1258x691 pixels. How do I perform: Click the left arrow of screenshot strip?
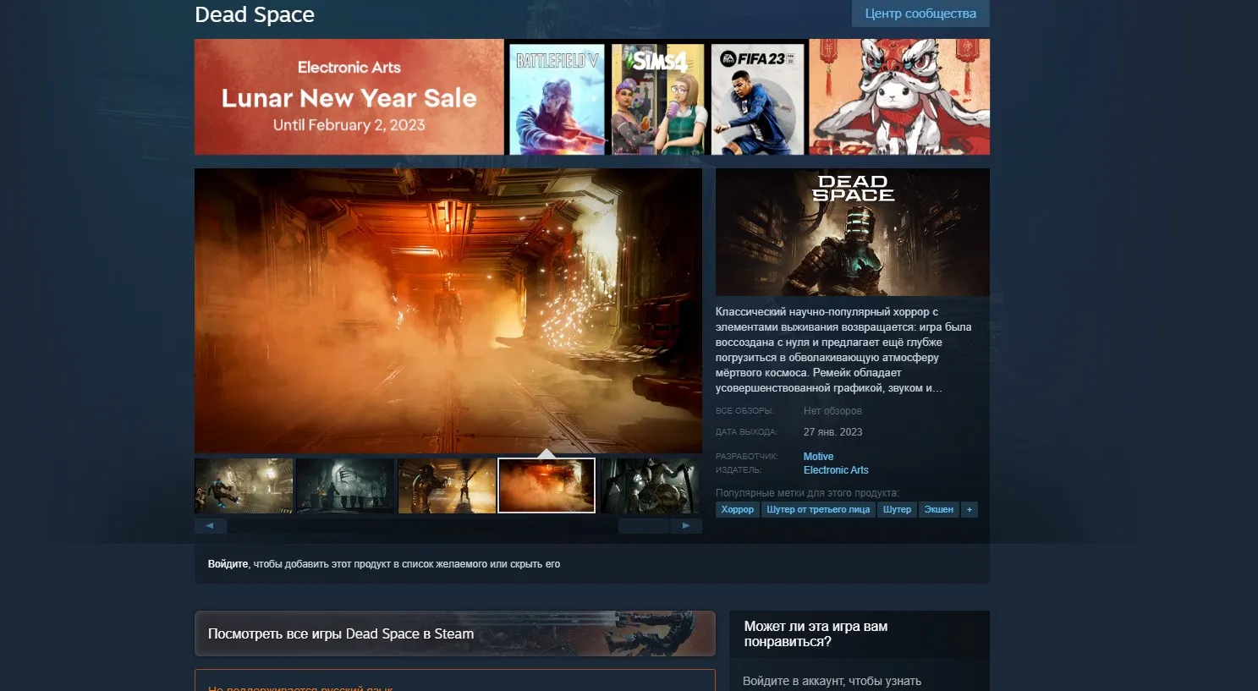coord(211,526)
